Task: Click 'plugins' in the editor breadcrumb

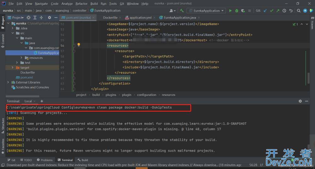Action: (111, 95)
